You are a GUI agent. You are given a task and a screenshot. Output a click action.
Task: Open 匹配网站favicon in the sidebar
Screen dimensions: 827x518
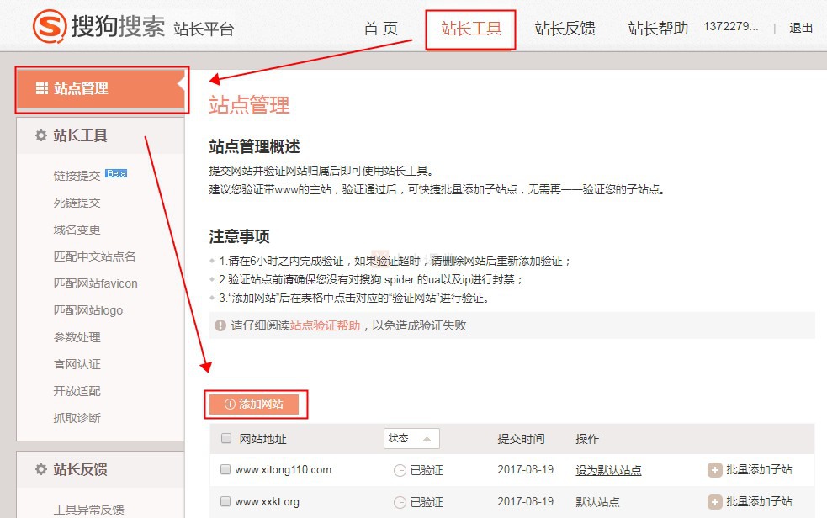[95, 283]
